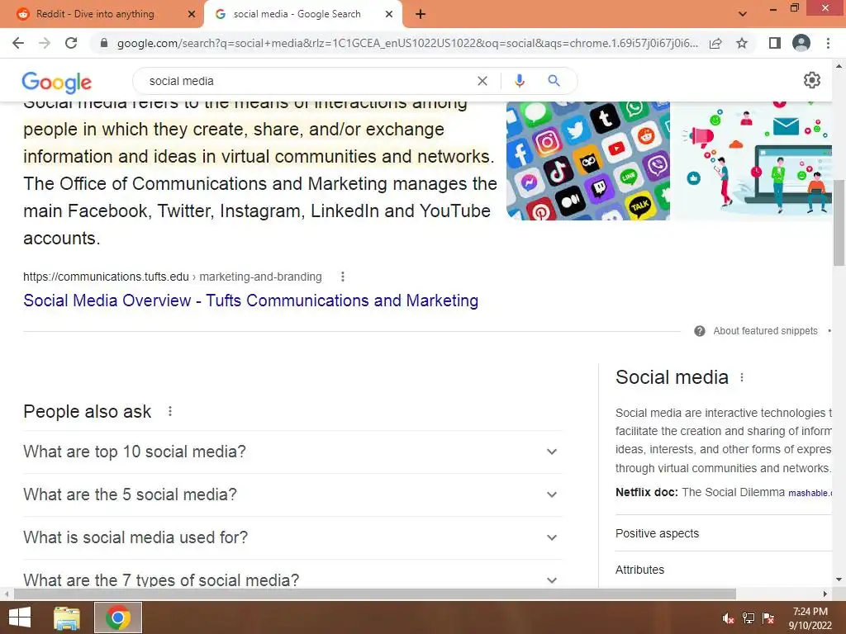Click the horizontal scrollbar thumb
Image resolution: width=846 pixels, height=634 pixels.
click(375, 594)
